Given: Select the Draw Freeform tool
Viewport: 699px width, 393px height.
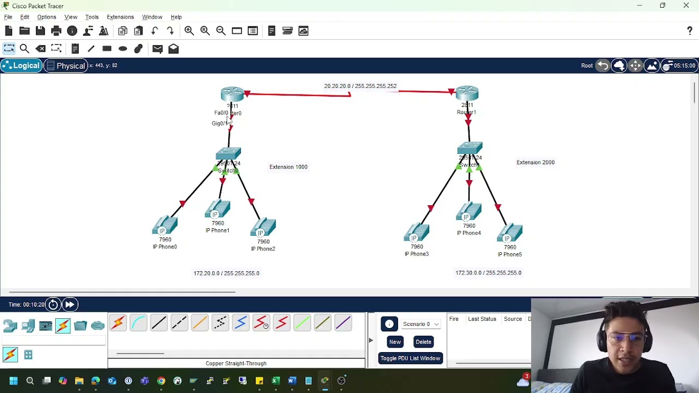Looking at the screenshot, I should click(139, 49).
